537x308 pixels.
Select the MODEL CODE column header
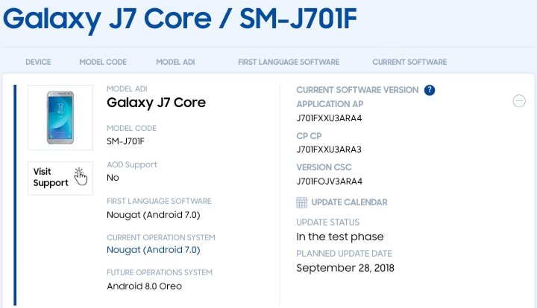[x=103, y=62]
